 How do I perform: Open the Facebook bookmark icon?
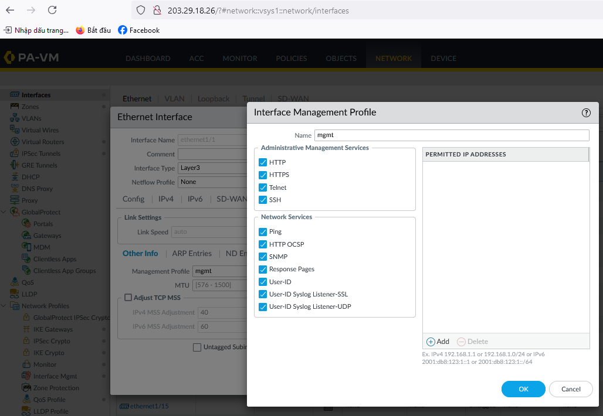(x=123, y=30)
